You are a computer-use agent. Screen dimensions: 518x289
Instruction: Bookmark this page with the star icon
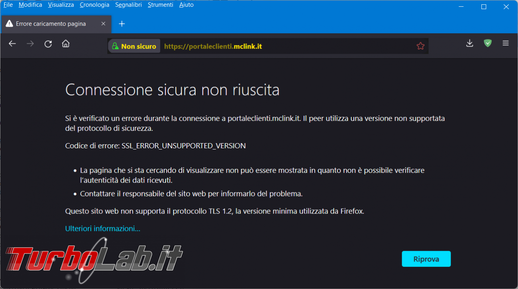tap(420, 46)
